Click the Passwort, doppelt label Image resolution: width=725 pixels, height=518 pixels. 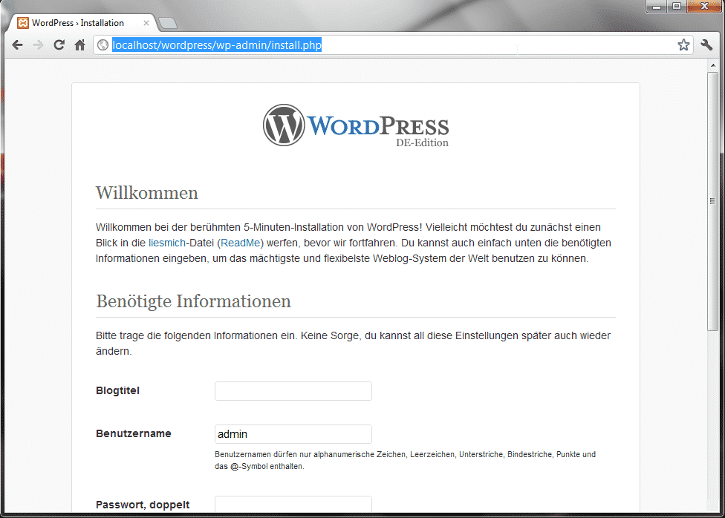tap(143, 505)
